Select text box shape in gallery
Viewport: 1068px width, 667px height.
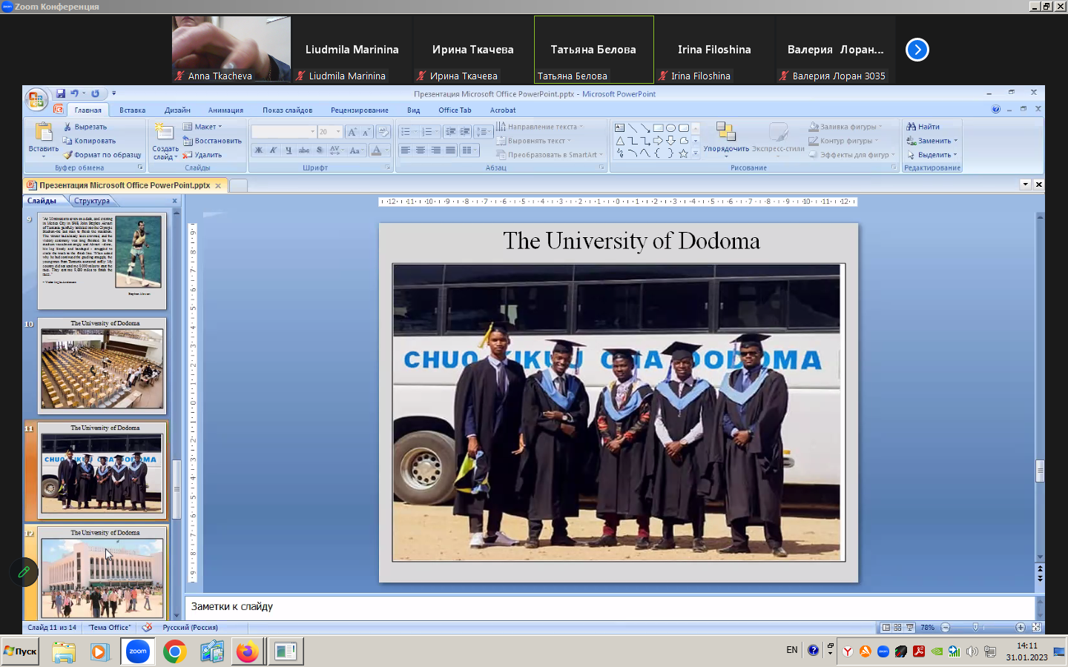tap(620, 127)
